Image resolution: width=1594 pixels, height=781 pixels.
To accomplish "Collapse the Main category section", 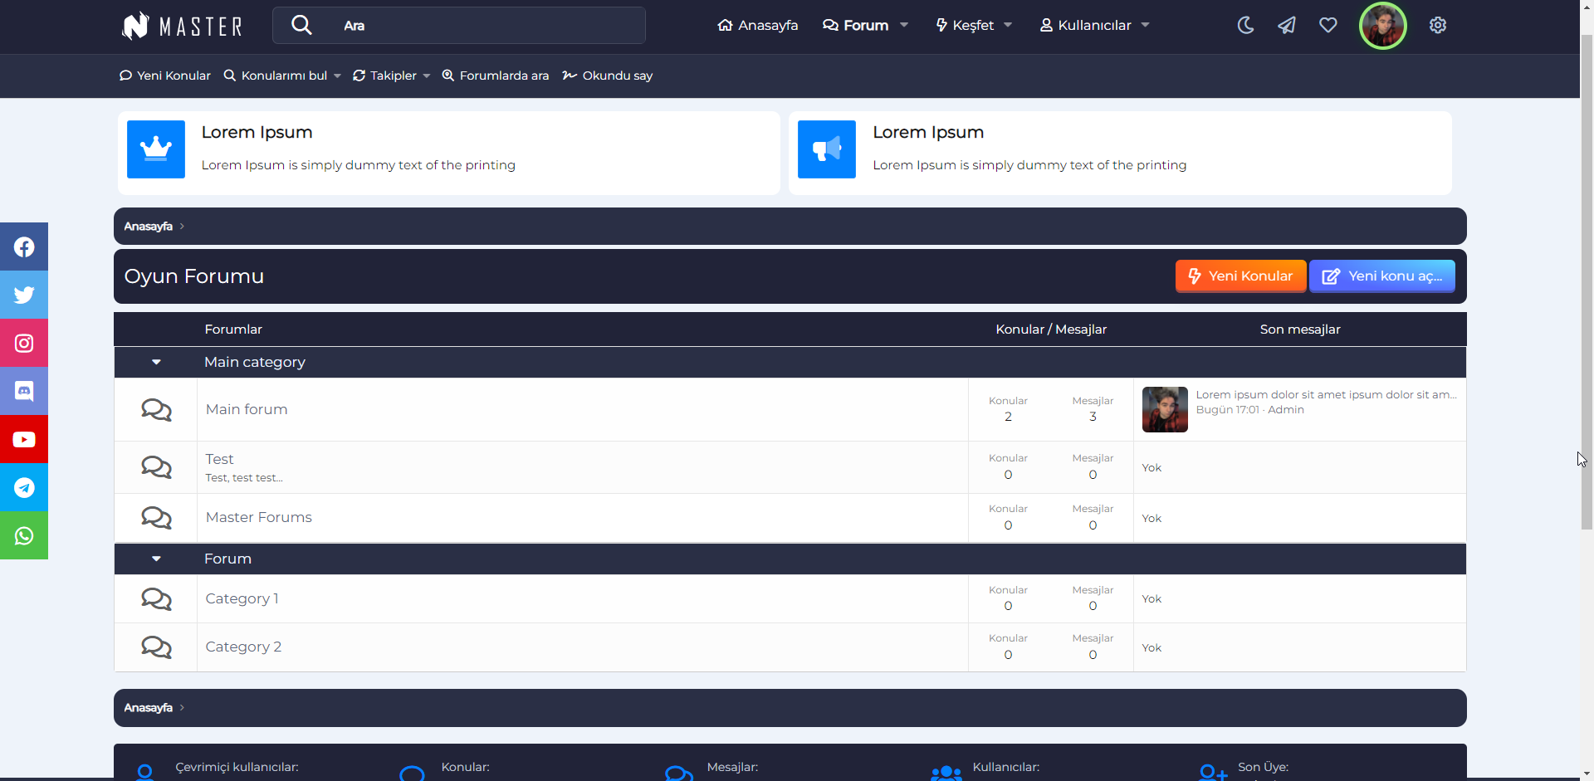I will click(x=156, y=362).
